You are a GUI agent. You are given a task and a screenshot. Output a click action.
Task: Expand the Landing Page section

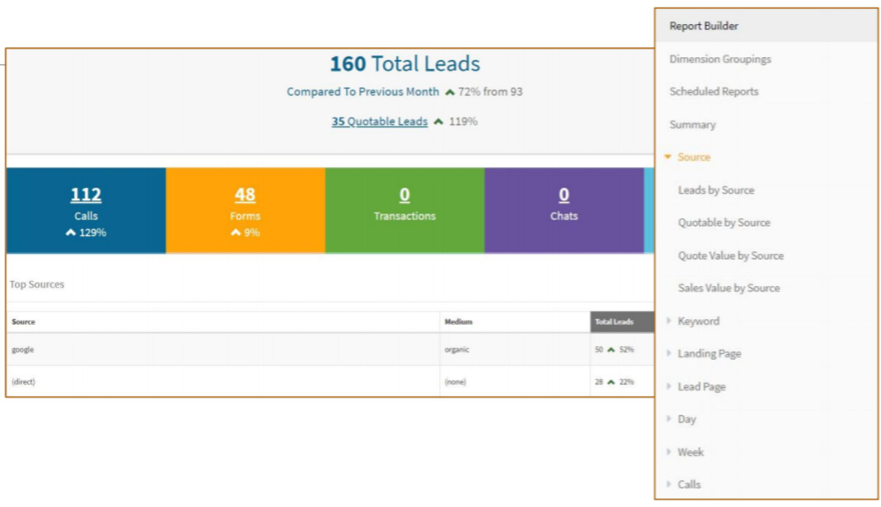[x=709, y=354]
